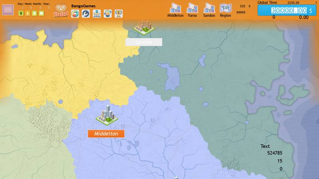
Task: Open the gear settings icon
Action: pos(86,14)
